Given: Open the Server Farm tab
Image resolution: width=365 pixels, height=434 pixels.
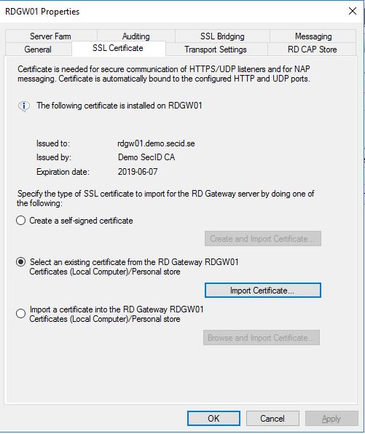Looking at the screenshot, I should coord(51,36).
